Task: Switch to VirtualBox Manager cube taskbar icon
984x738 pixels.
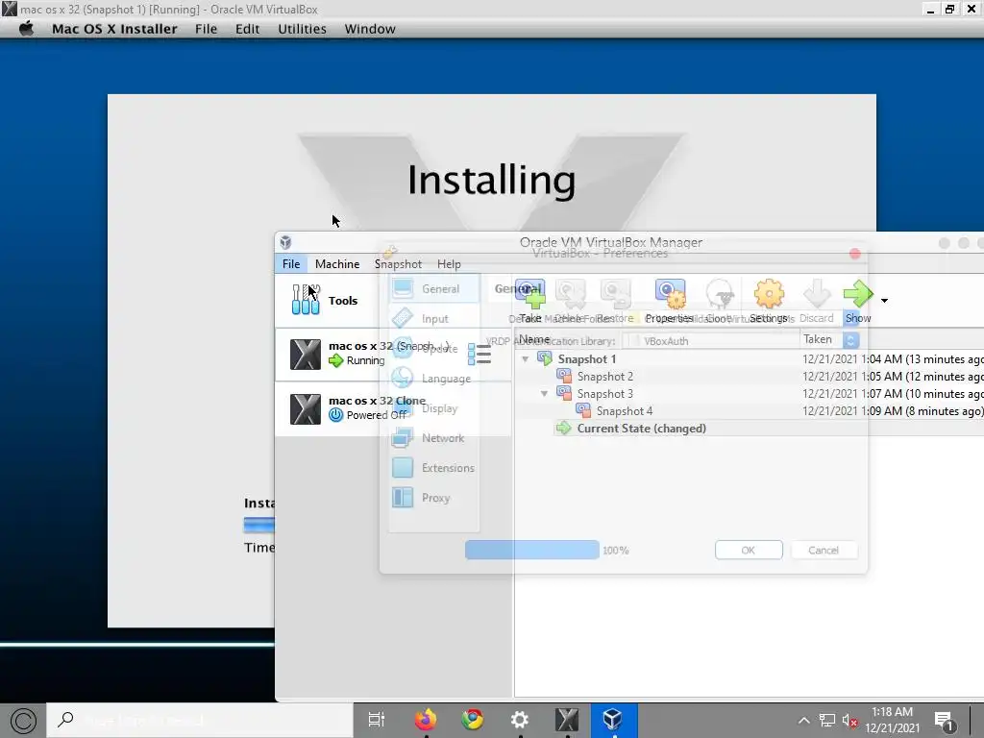Action: pyautogui.click(x=613, y=720)
